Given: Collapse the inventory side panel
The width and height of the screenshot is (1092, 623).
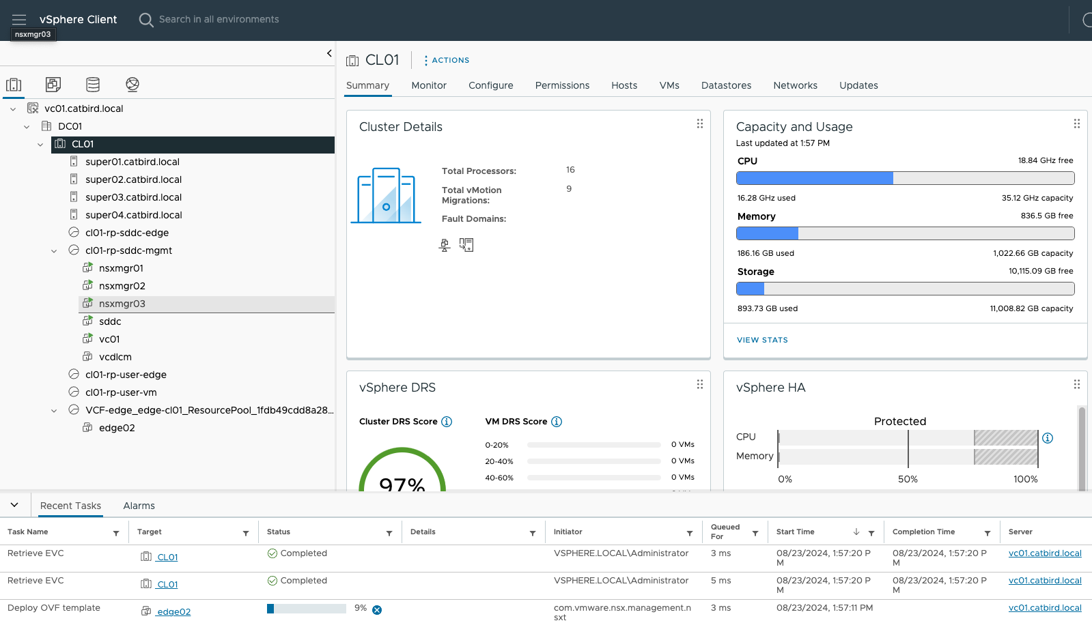Looking at the screenshot, I should pos(329,53).
